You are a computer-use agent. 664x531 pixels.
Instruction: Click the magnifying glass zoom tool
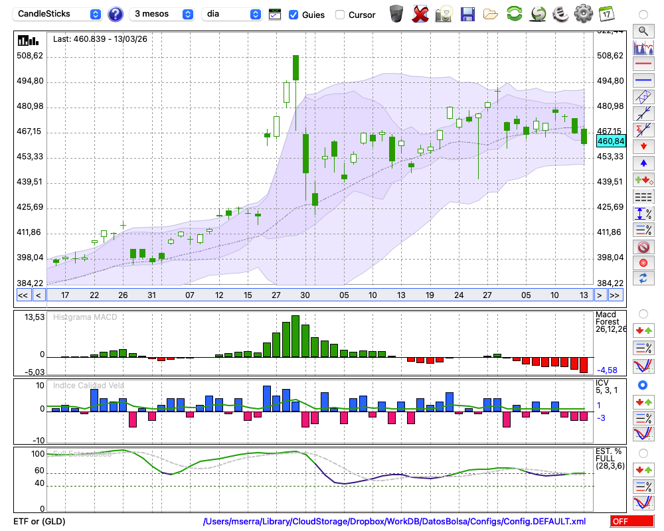(643, 31)
